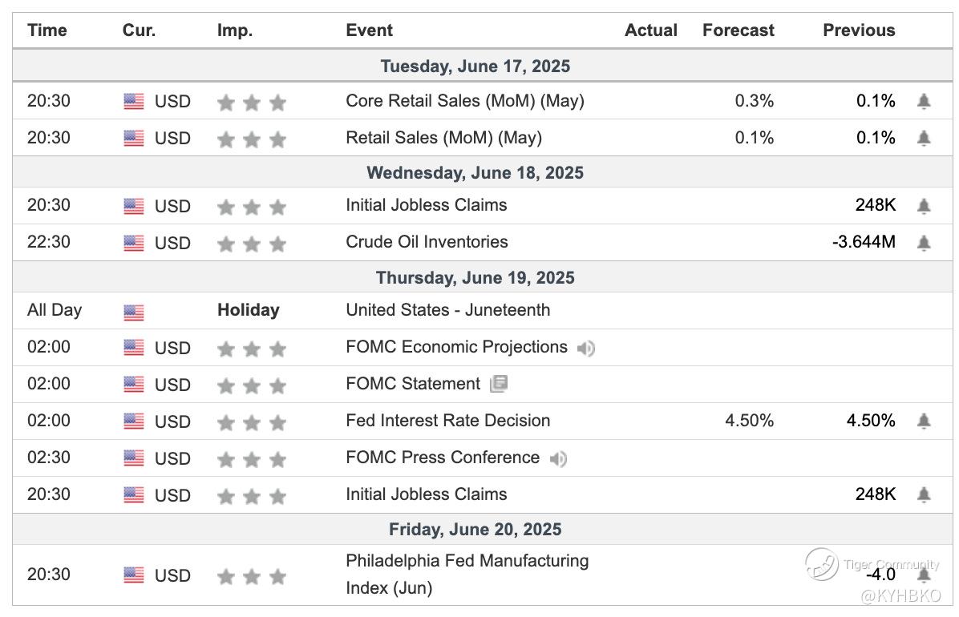959x617 pixels.
Task: Open the Crude Oil Inventories event
Action: pyautogui.click(x=427, y=242)
